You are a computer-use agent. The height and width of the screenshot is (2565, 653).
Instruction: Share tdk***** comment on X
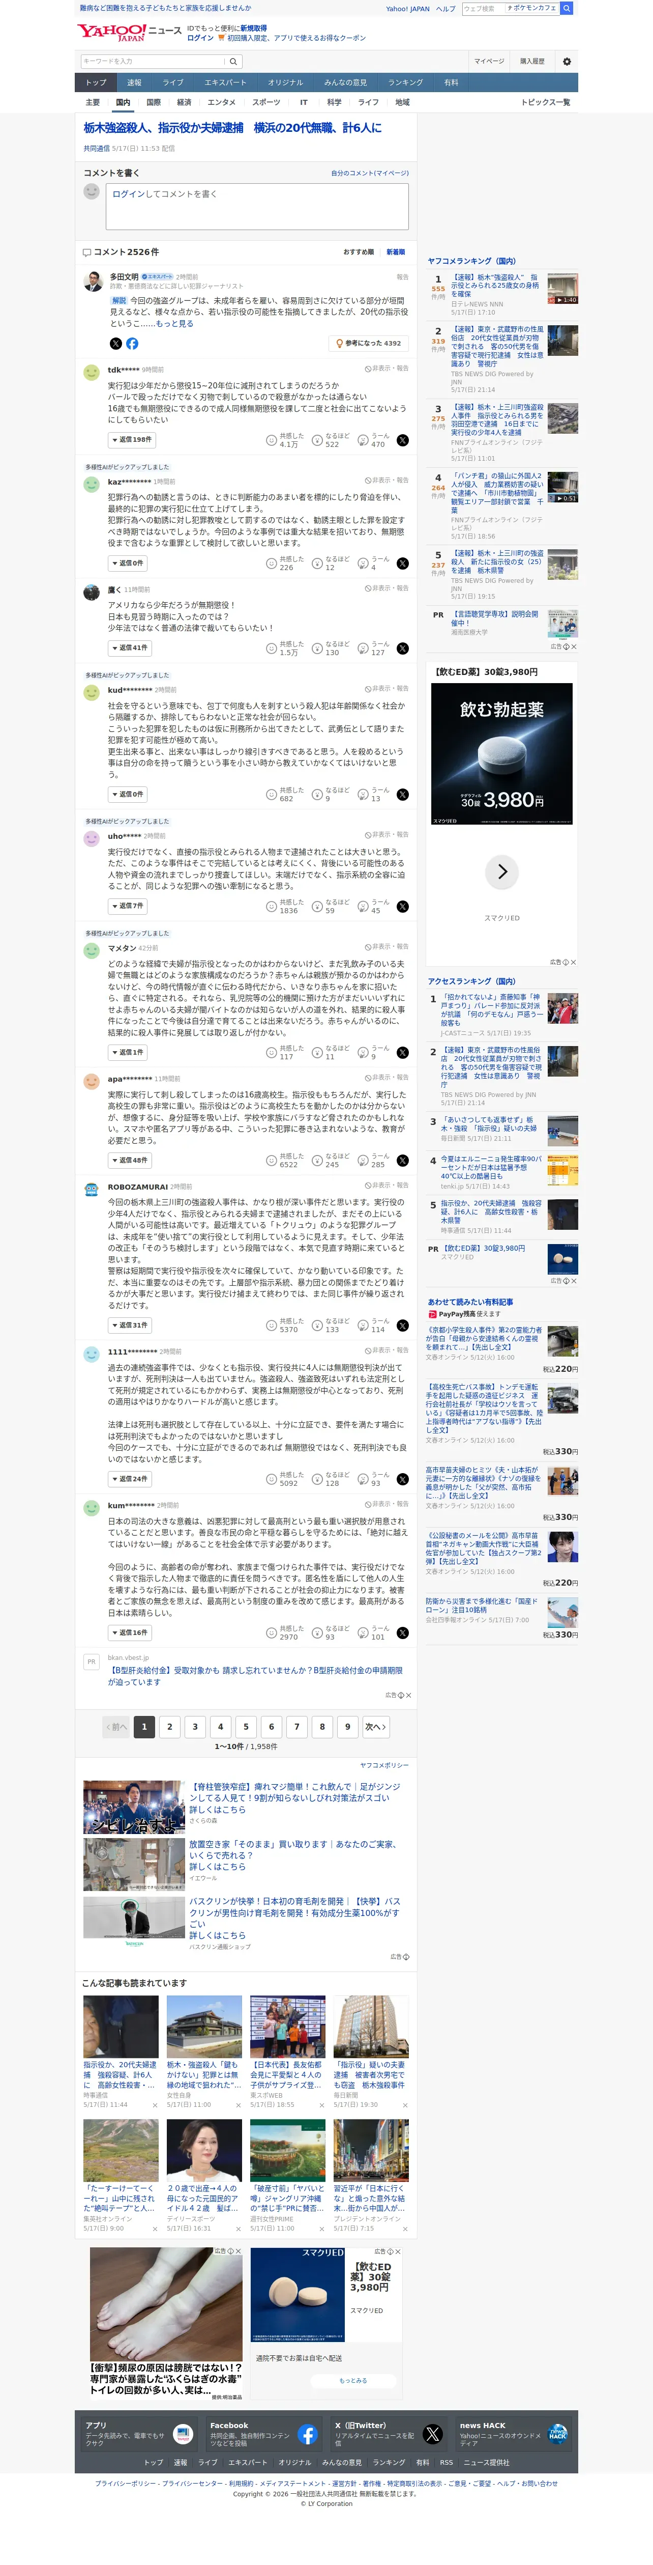coord(402,440)
